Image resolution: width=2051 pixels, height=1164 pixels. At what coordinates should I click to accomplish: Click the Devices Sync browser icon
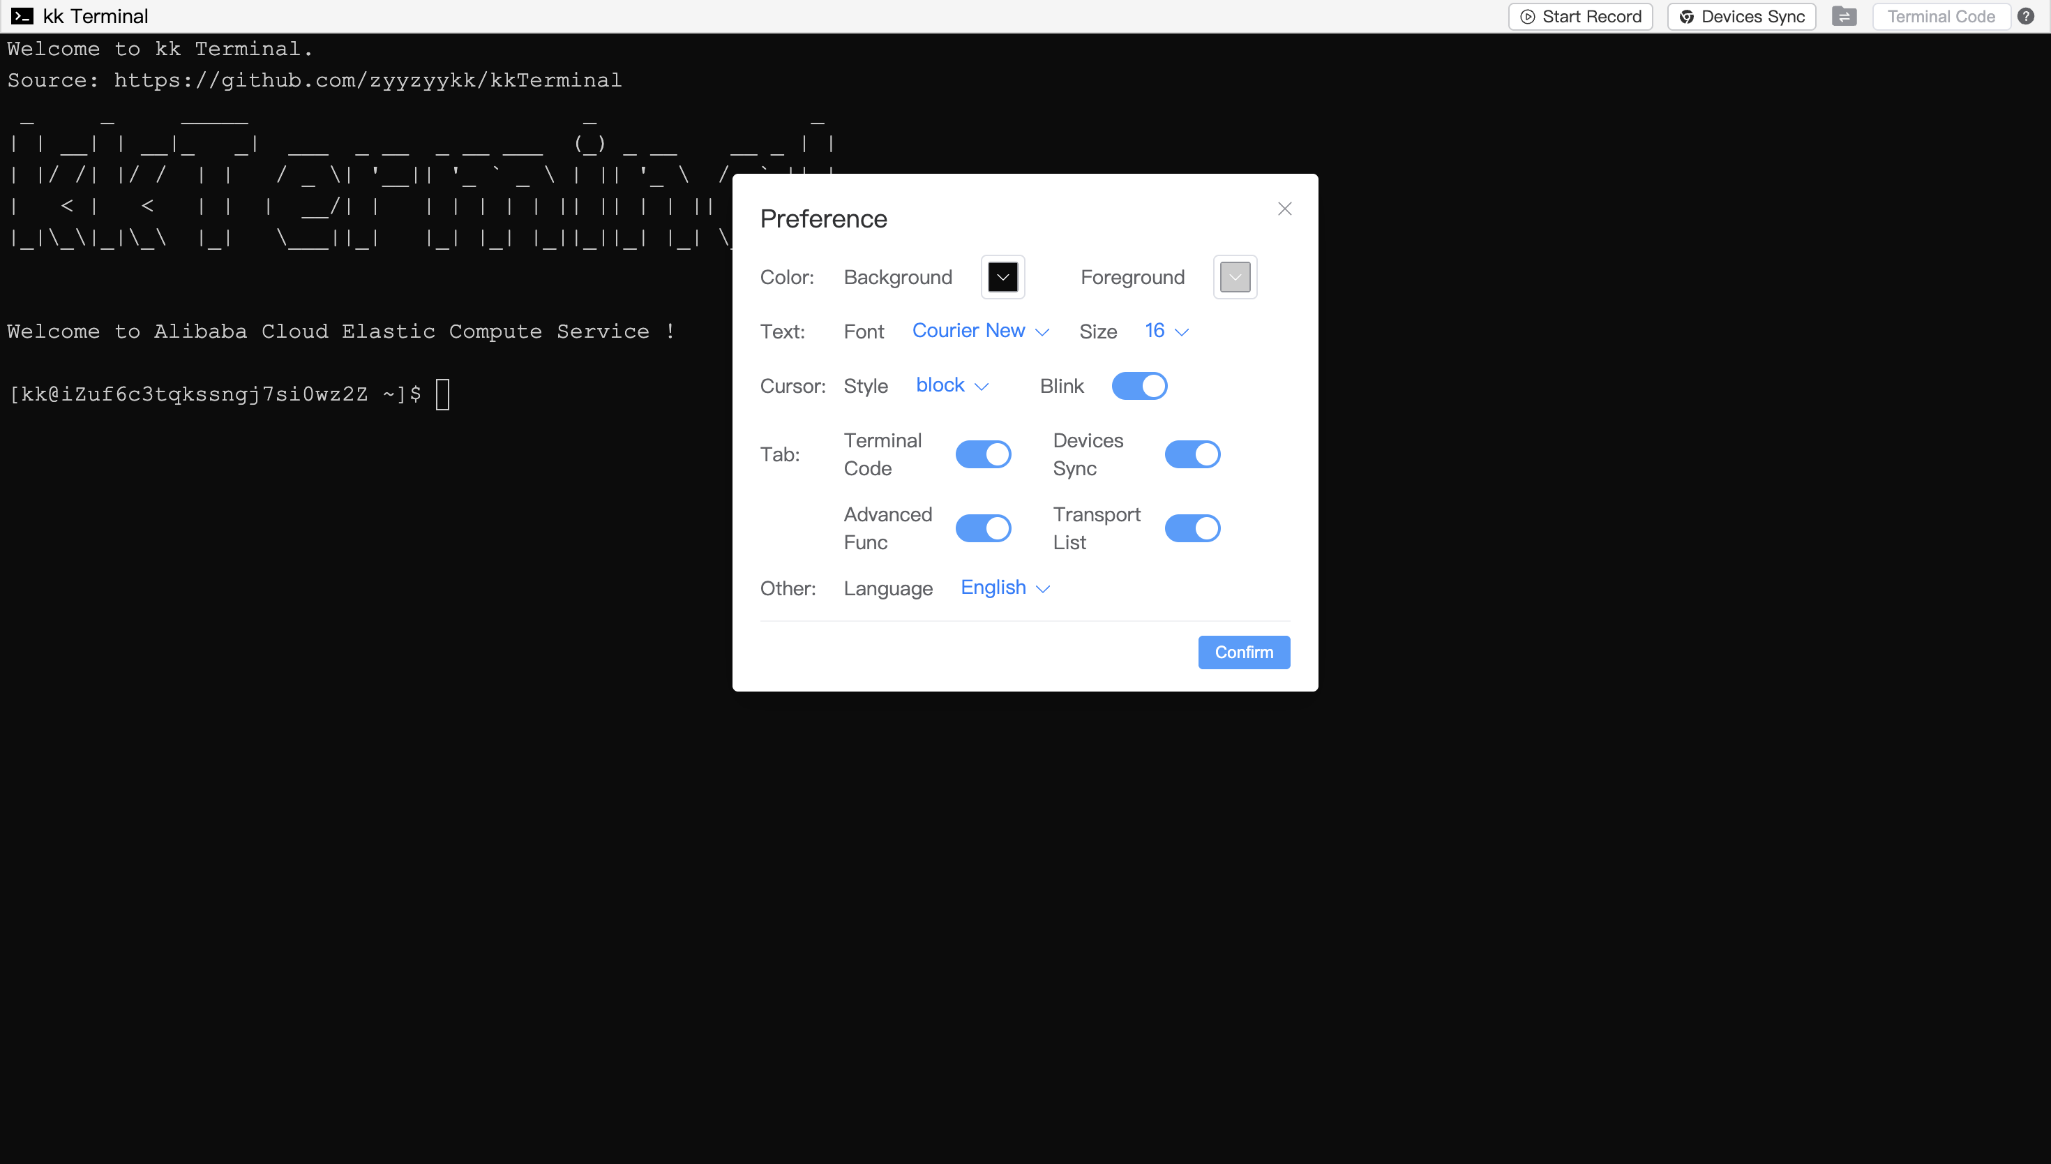1686,17
